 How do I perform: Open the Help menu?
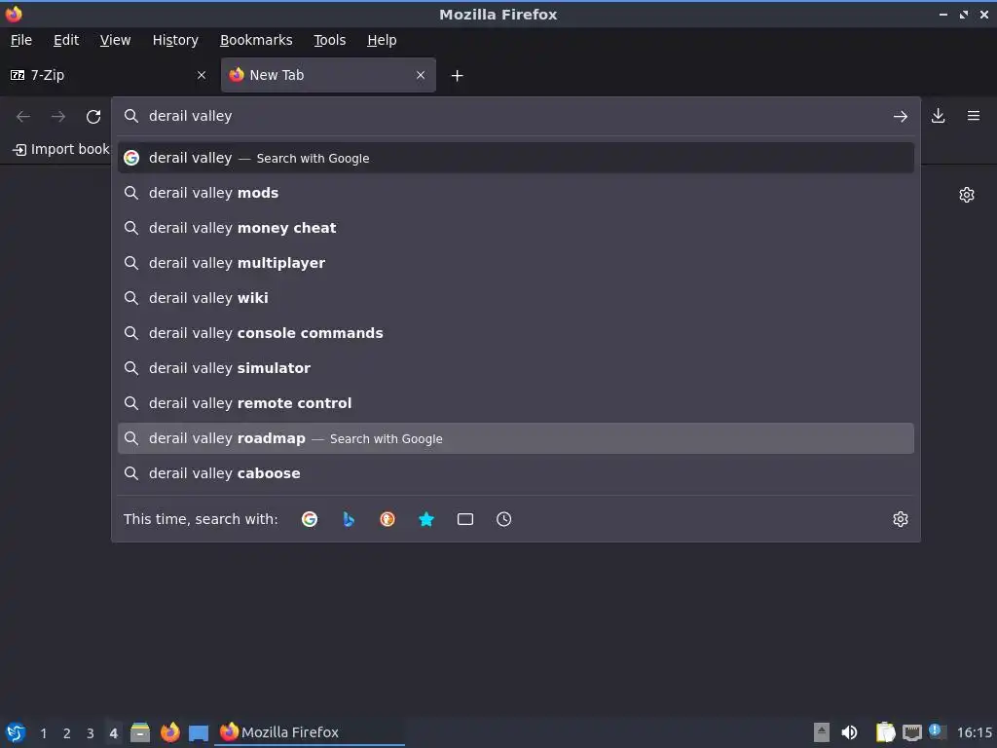(x=382, y=40)
